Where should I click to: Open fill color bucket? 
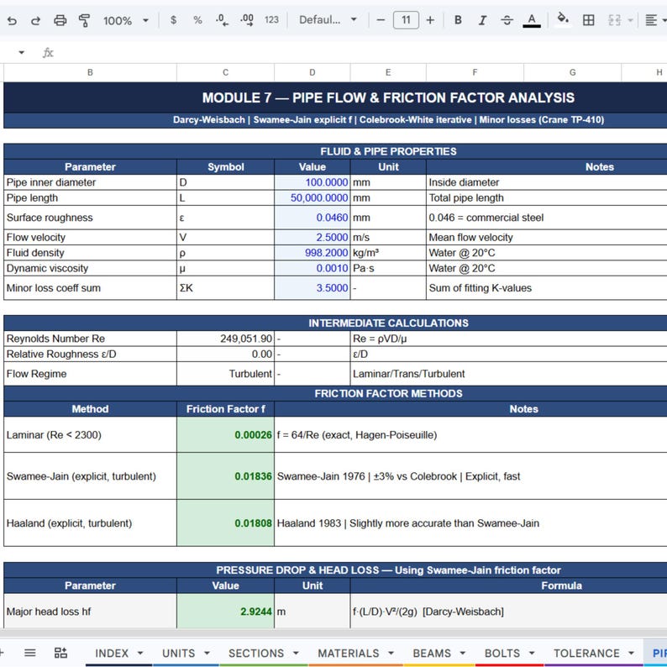point(563,19)
